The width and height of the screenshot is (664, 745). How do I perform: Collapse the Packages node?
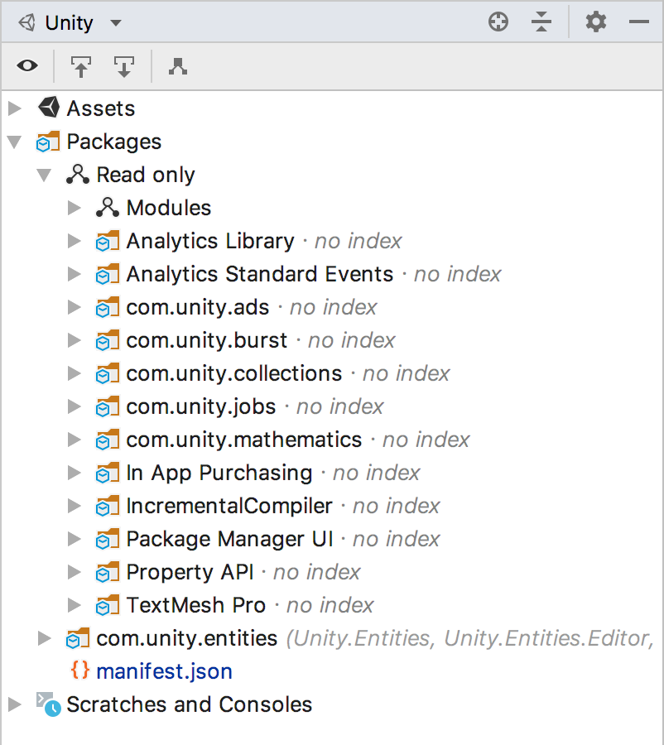tap(15, 142)
